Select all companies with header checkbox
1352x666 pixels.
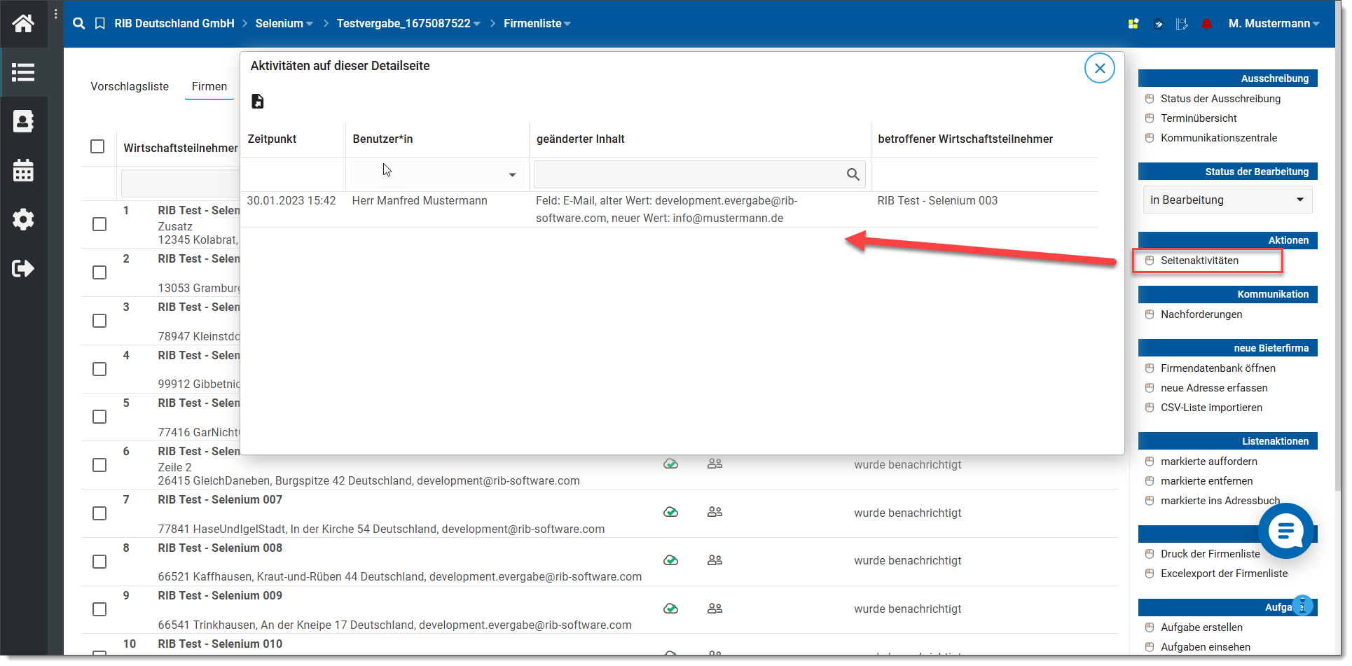[97, 146]
